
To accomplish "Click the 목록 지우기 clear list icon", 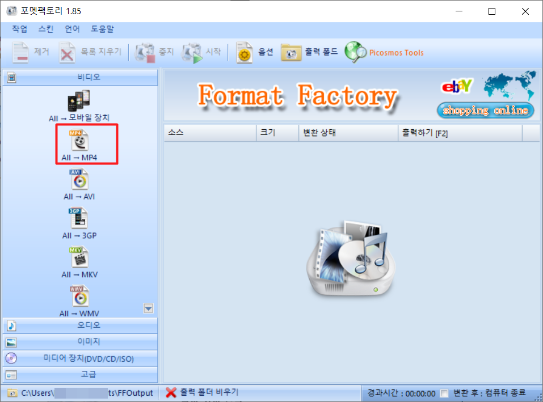I will pyautogui.click(x=67, y=52).
